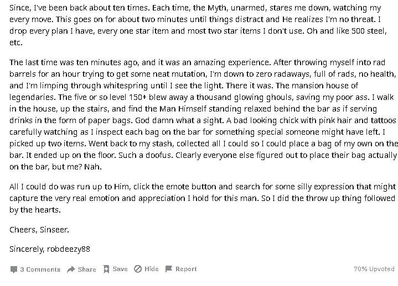Click the "Sincerely, robdeezy88" signature
The height and width of the screenshot is (286, 398).
pyautogui.click(x=50, y=249)
